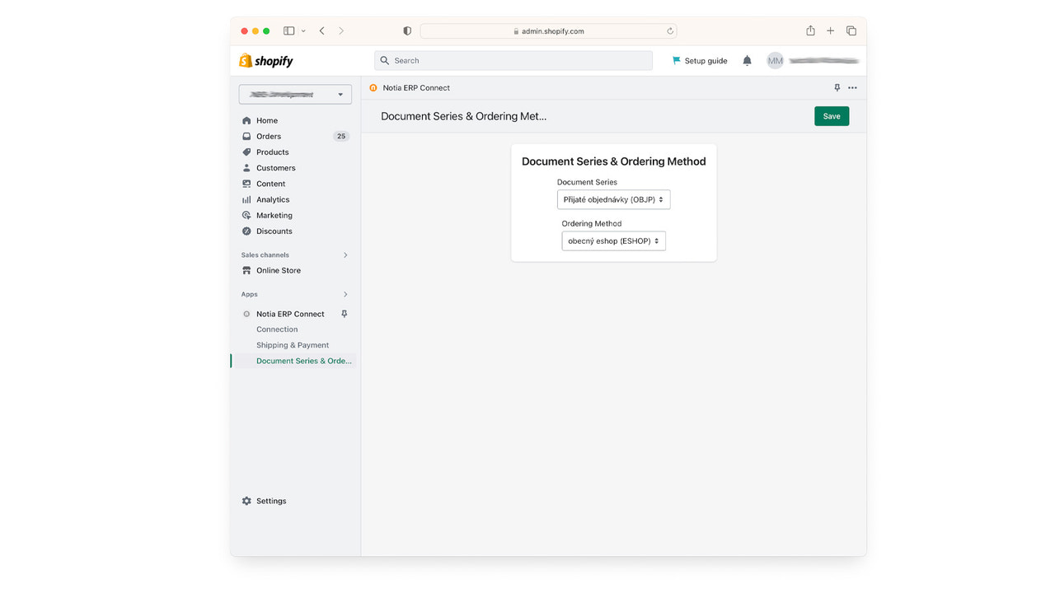Click the Save button

click(x=831, y=116)
